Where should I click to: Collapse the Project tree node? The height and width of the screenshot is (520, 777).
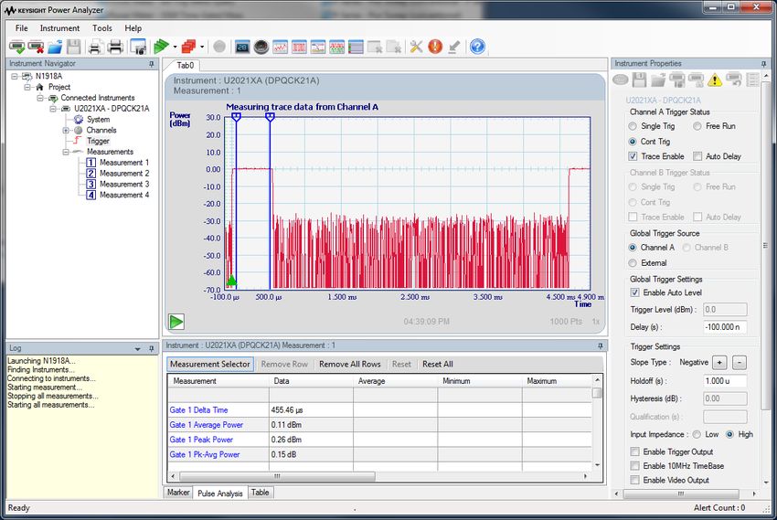27,87
